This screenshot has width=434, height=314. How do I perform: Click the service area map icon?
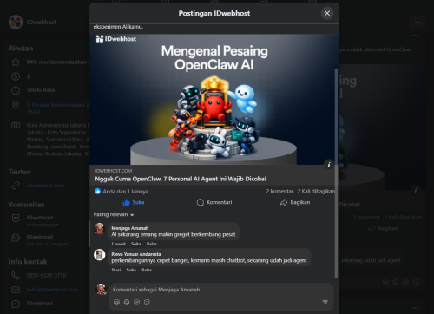tap(16, 125)
